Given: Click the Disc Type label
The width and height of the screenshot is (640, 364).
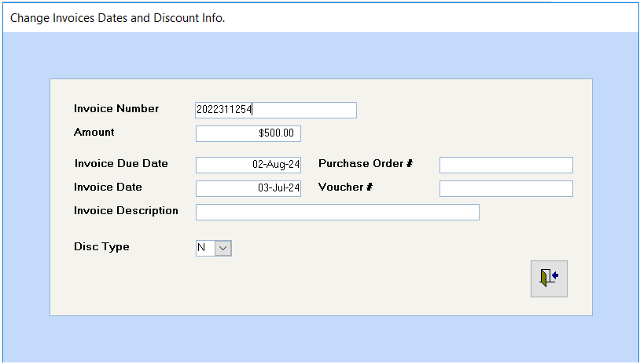Looking at the screenshot, I should tap(101, 247).
